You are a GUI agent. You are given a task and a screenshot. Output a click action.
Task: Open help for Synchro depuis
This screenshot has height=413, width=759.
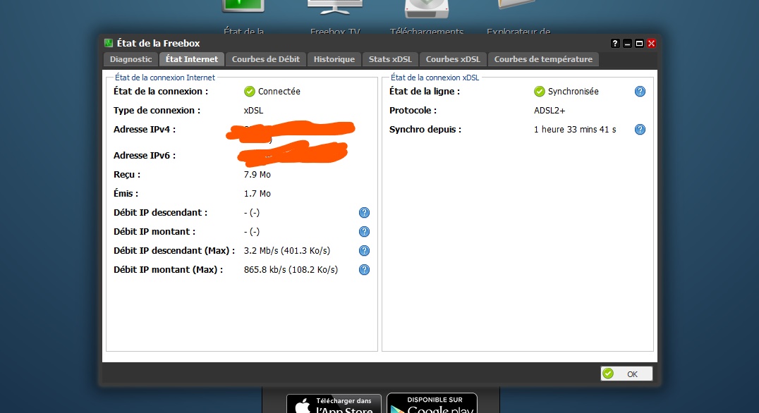pyautogui.click(x=640, y=130)
